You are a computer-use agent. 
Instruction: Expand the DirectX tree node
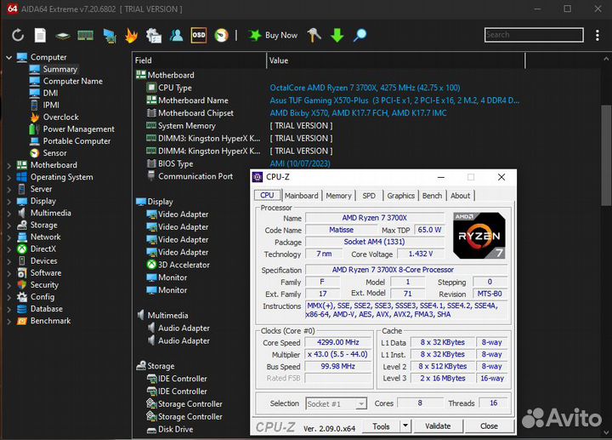click(x=9, y=249)
